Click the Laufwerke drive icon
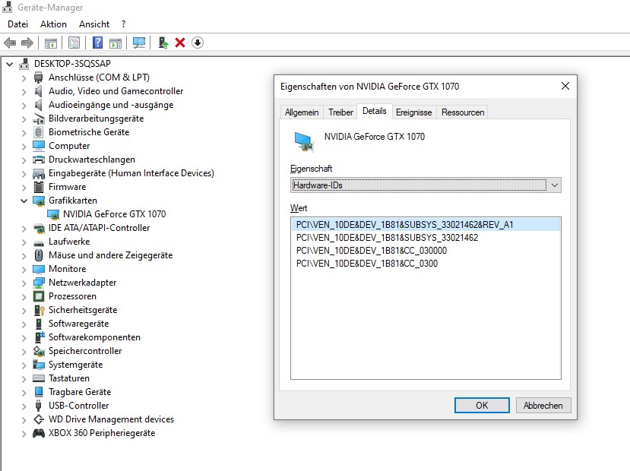The image size is (630, 471). 39,243
